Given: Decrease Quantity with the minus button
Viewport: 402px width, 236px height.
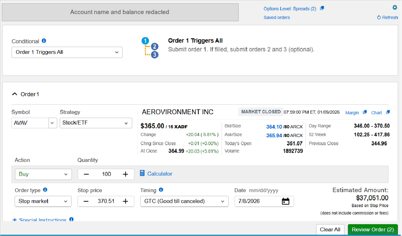Looking at the screenshot, I should (x=86, y=174).
